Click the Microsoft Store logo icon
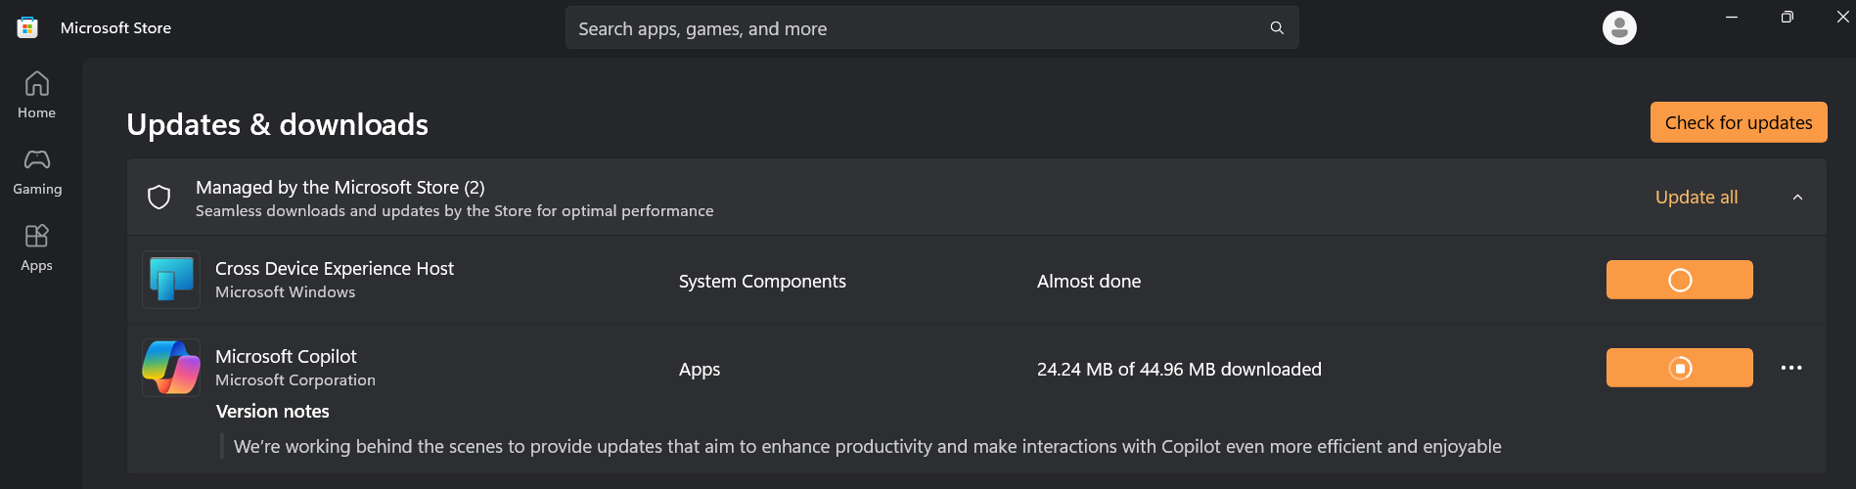 pos(27,27)
